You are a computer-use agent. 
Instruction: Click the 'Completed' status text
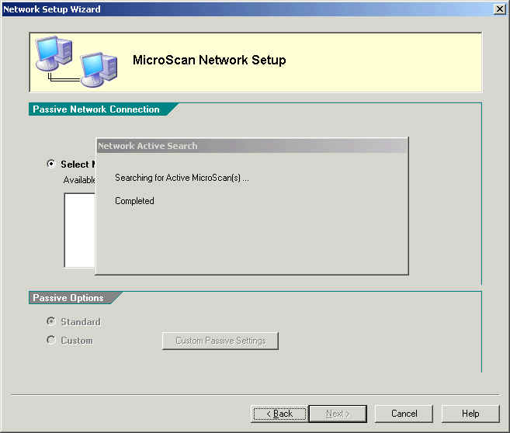[x=134, y=201]
